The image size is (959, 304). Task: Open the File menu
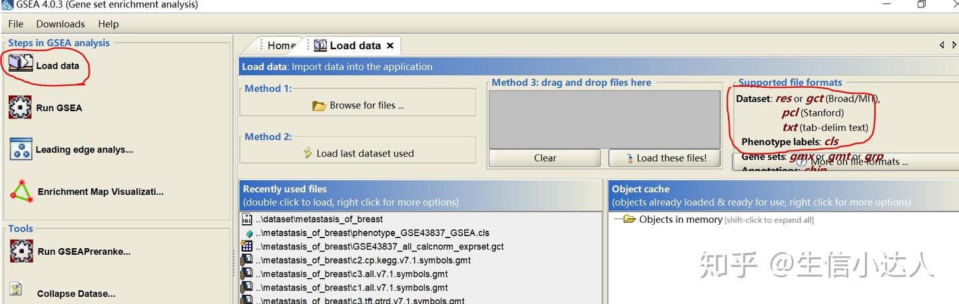click(x=15, y=24)
